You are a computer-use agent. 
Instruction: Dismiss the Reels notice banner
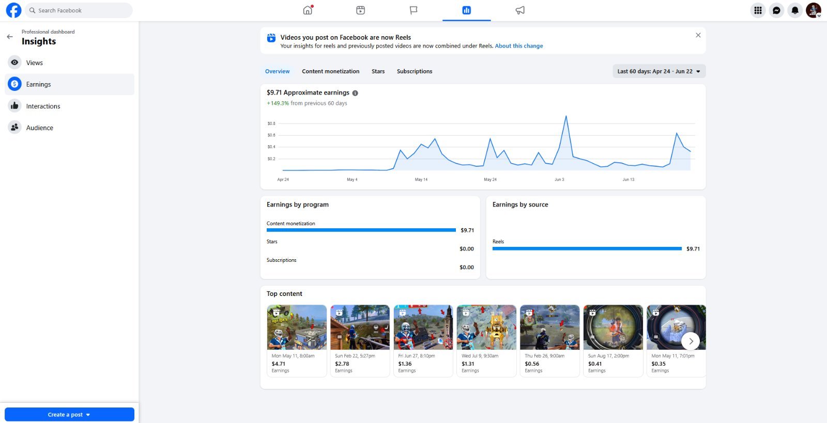click(x=698, y=35)
